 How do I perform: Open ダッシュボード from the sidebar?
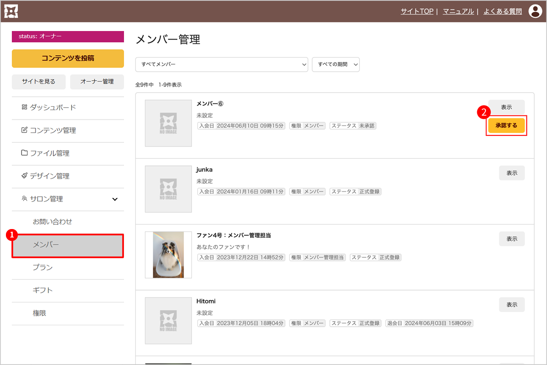[52, 108]
